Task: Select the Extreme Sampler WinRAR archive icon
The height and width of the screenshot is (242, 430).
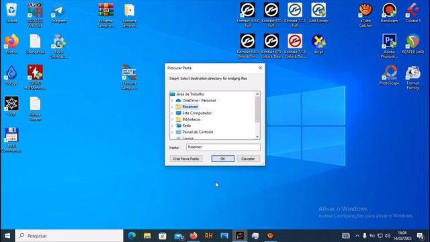Action: pyautogui.click(x=106, y=15)
